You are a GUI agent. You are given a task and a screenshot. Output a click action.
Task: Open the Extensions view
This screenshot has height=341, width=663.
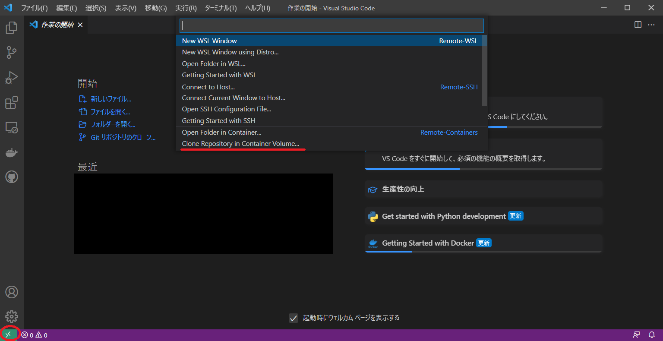11,103
